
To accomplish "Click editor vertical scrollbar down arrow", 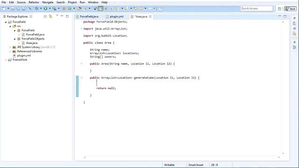I will [283, 154].
